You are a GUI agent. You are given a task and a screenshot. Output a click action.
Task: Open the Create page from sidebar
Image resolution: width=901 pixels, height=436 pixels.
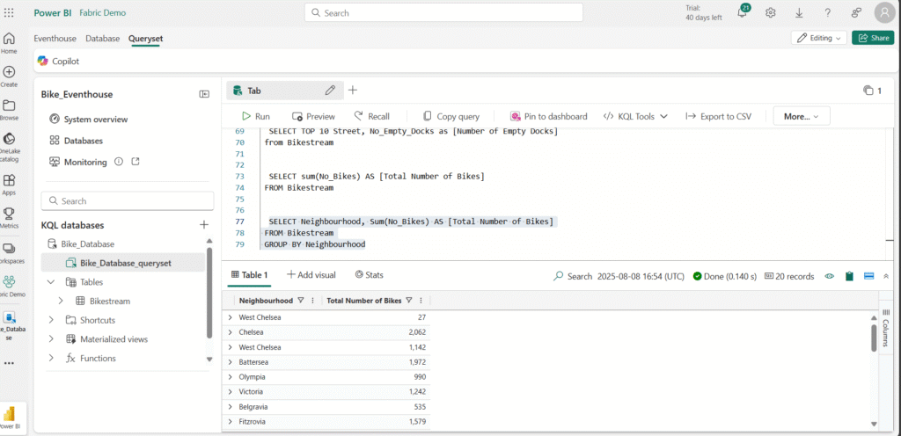click(9, 76)
